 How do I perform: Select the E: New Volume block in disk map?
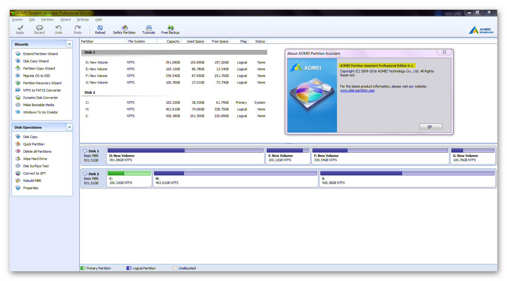pos(288,156)
